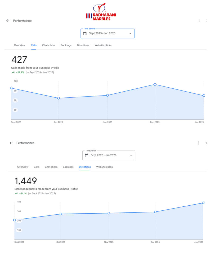
Task: Click the Nov 2025 data point on the directions chart
Action: click(109, 213)
